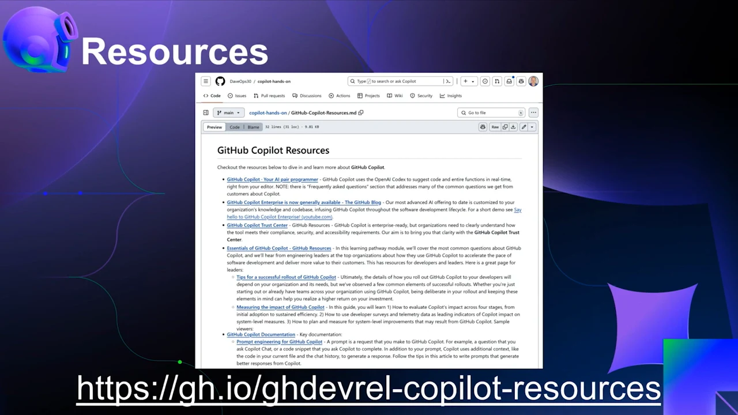Download the raw file icon
This screenshot has height=415, width=738.
tap(513, 127)
